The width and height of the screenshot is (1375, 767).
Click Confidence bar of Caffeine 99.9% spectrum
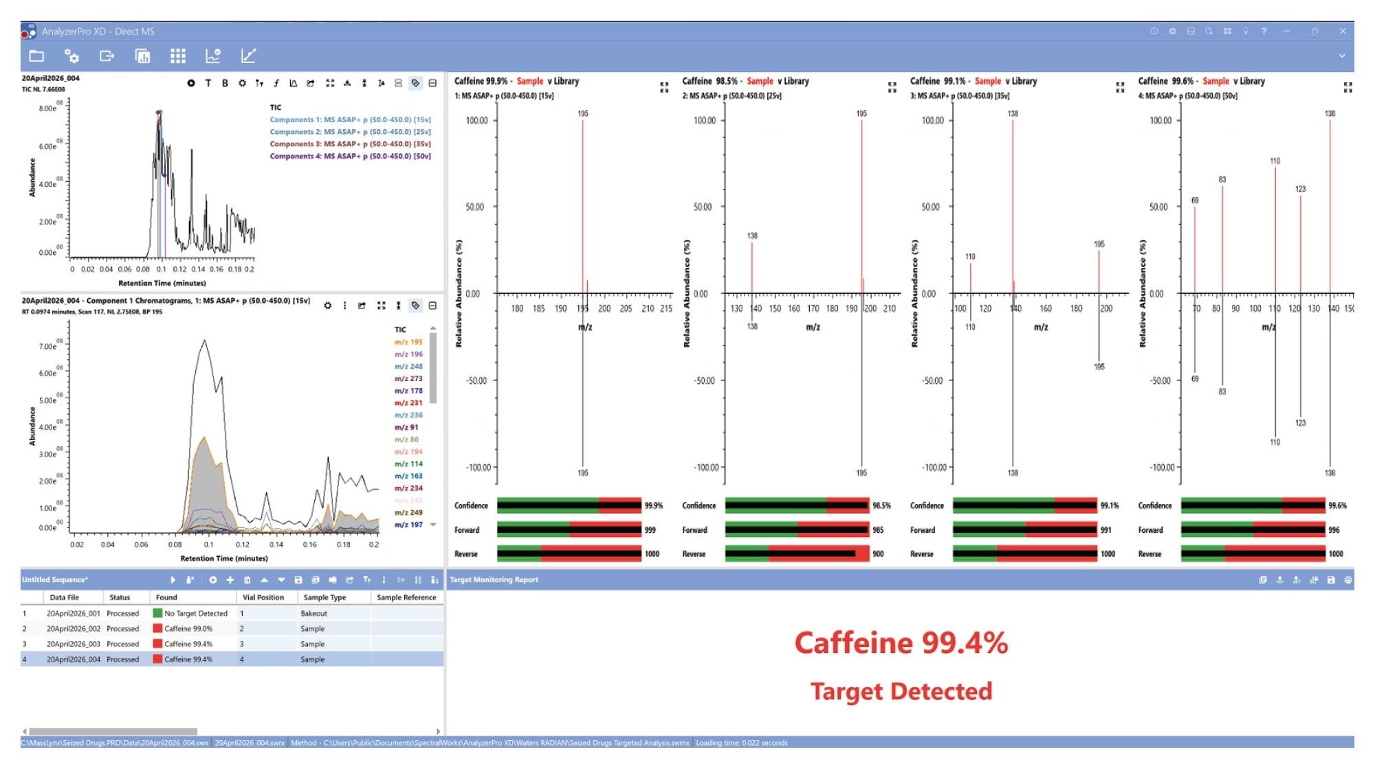click(x=569, y=506)
